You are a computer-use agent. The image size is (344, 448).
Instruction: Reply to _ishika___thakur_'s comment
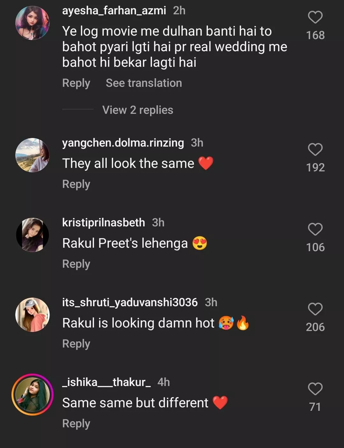[x=76, y=424]
